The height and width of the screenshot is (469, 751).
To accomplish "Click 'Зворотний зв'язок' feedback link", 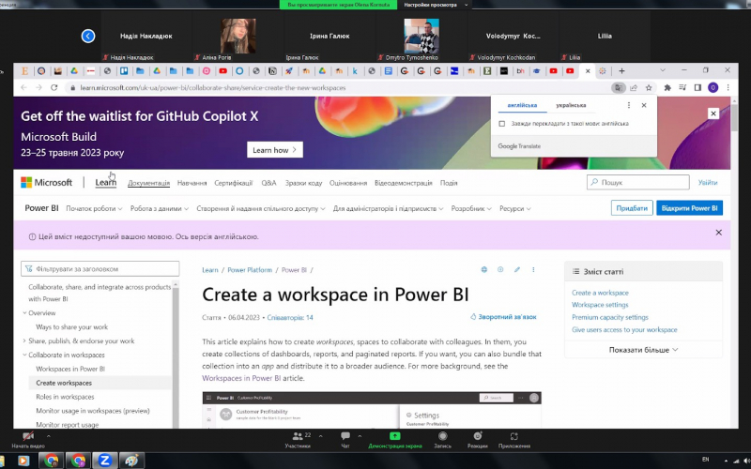I will 503,317.
